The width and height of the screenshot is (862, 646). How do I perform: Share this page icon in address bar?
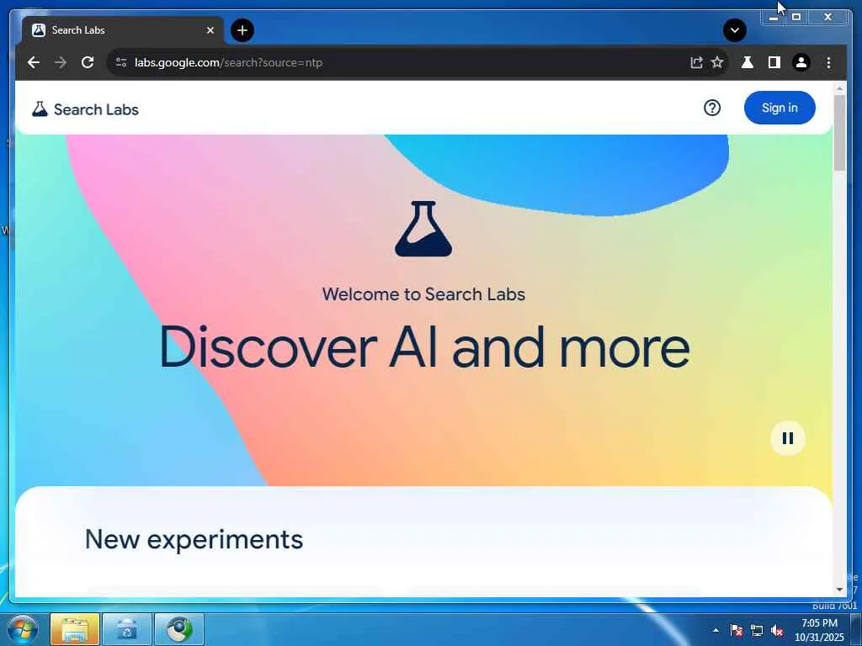click(696, 62)
